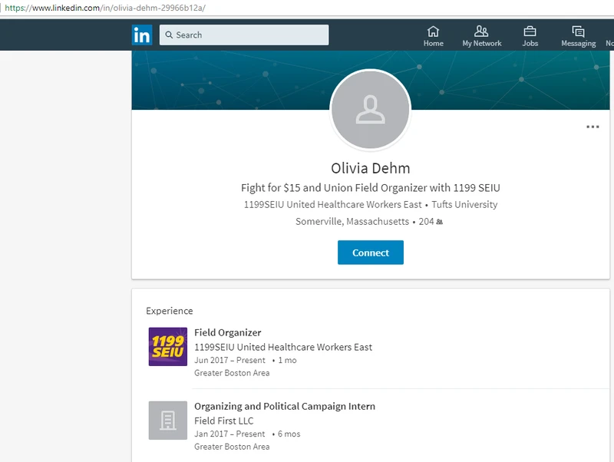
Task: Click Tufts University in profile header
Action: [464, 205]
